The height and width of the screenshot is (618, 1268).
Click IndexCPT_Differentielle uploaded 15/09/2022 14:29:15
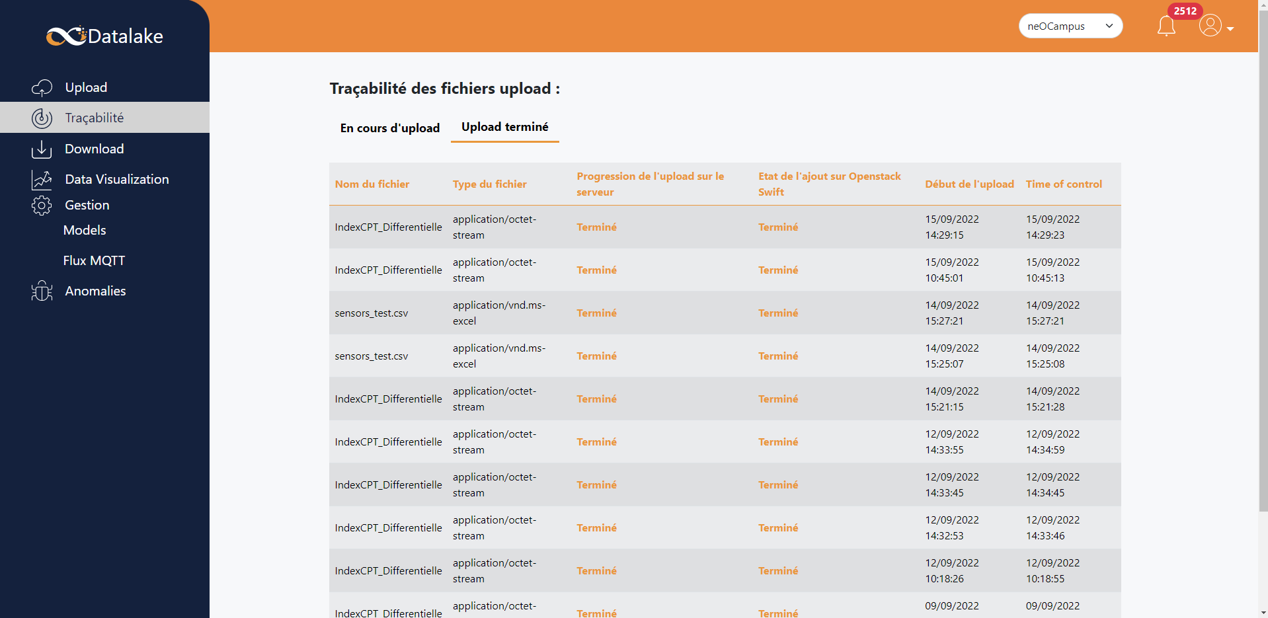(x=388, y=227)
